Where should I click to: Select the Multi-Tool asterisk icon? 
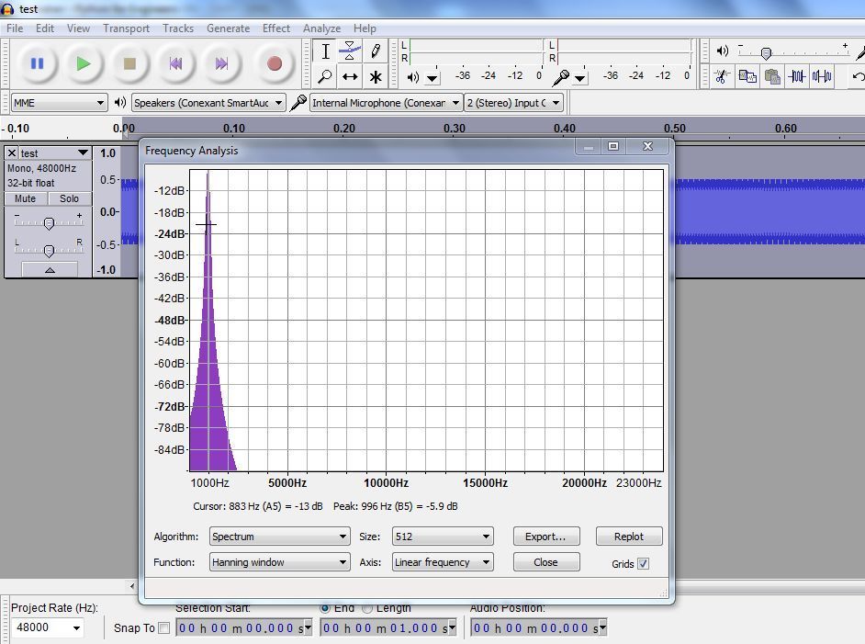[x=376, y=76]
